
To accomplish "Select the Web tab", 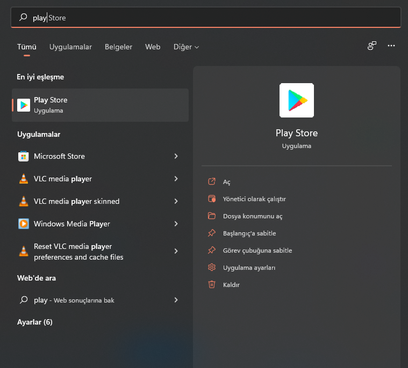I will point(153,47).
